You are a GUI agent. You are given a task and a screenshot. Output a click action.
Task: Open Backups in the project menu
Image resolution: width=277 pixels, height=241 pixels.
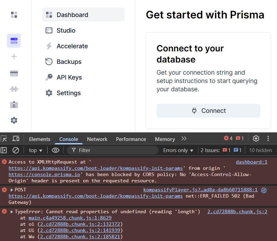83,62
